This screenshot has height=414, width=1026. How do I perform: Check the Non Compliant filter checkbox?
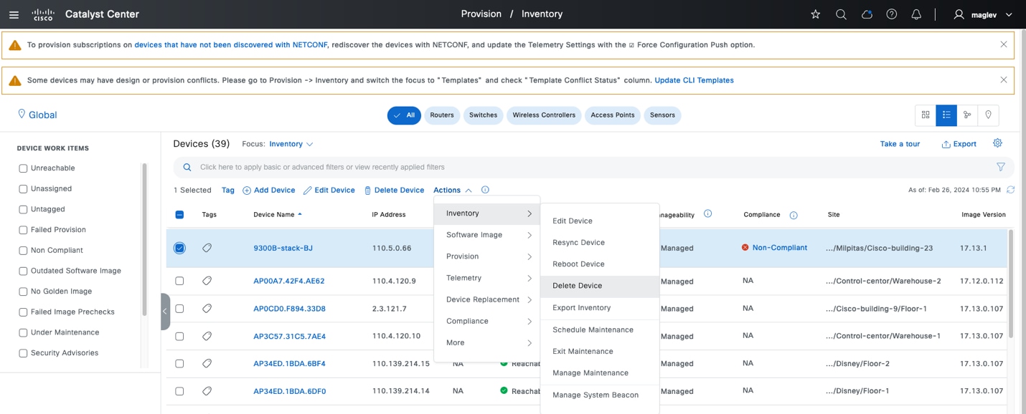23,251
